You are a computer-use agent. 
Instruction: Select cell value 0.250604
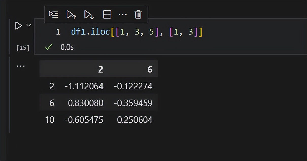[x=135, y=120]
